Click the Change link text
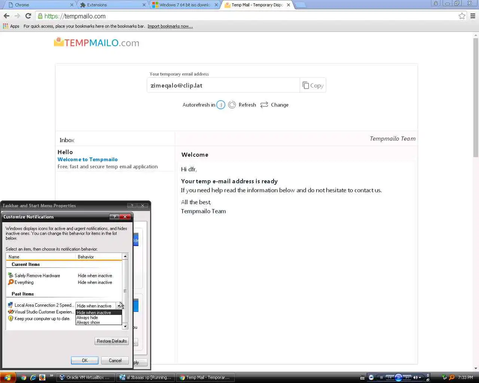The image size is (479, 383). (x=280, y=105)
